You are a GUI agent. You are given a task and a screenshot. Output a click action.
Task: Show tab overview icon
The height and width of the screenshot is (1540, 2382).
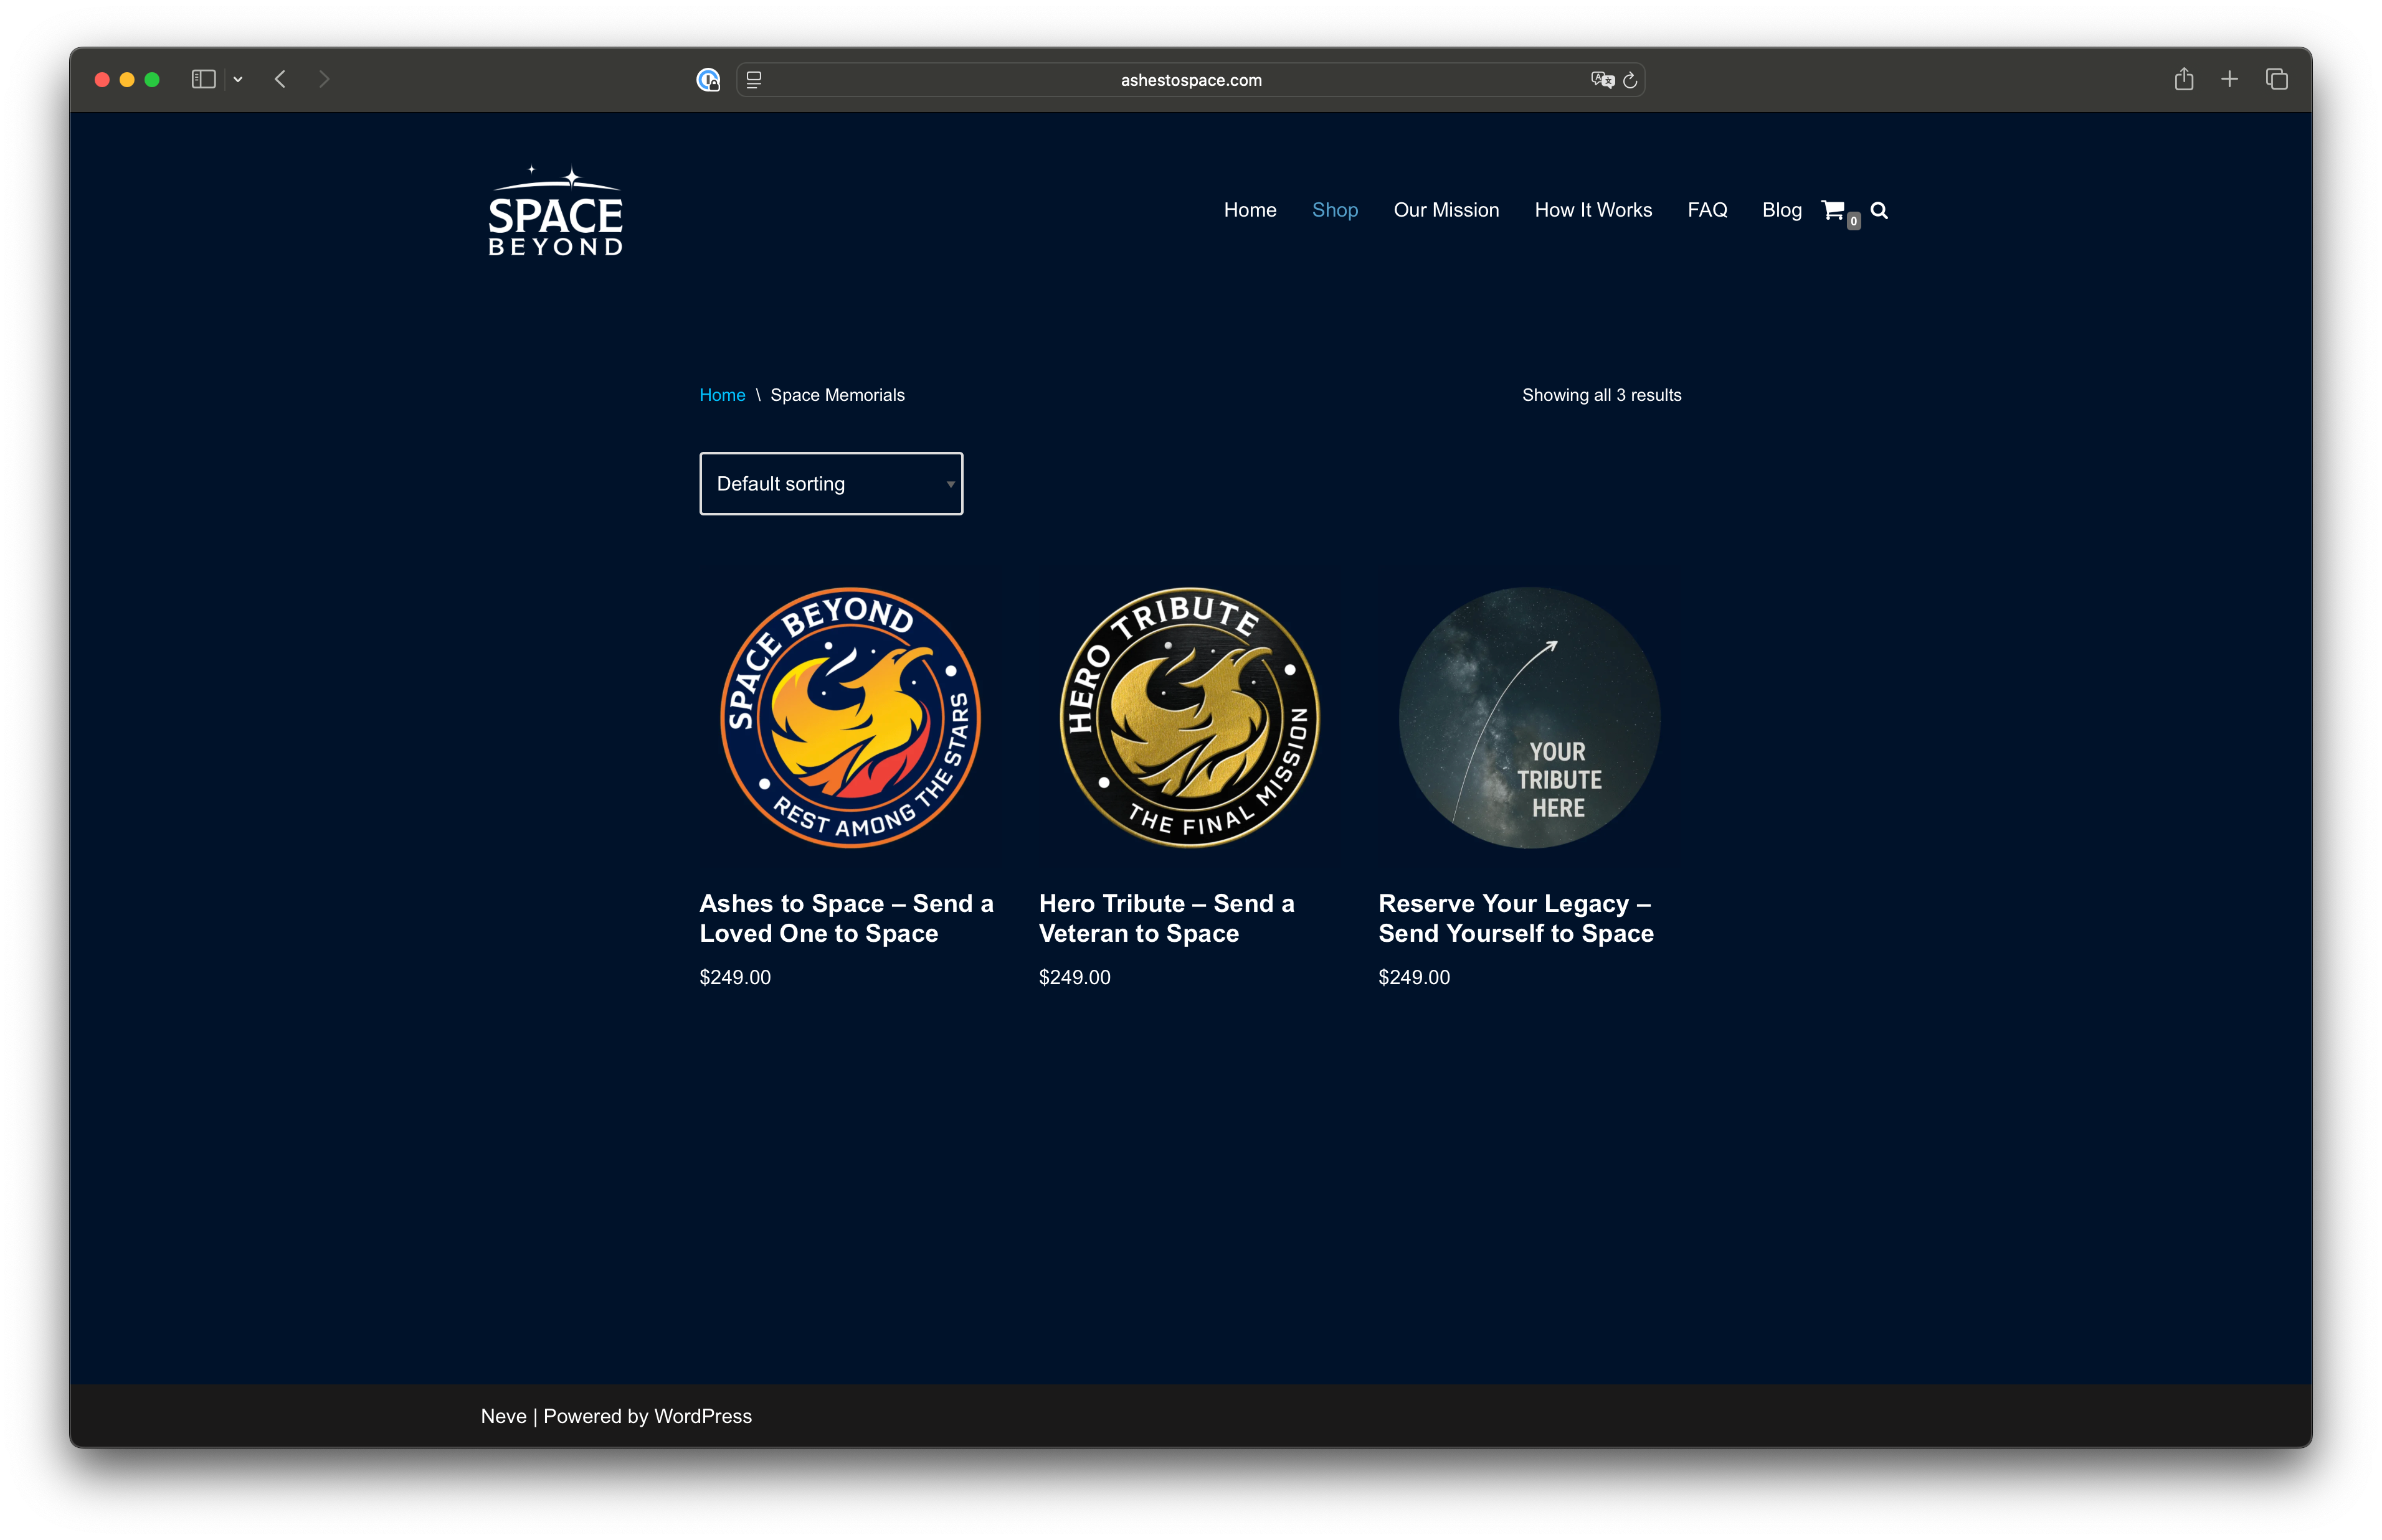coord(2277,79)
